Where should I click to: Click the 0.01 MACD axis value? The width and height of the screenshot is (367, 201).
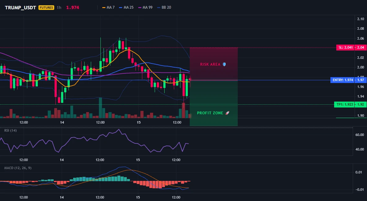click(359, 172)
